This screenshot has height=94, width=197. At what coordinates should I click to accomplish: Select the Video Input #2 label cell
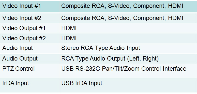pos(29,18)
